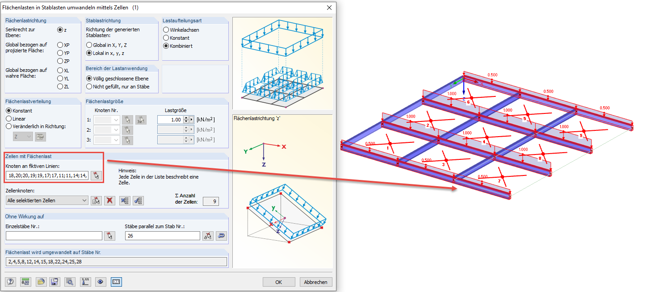Open the Knoten Nr. 1 dropdown
The height and width of the screenshot is (292, 647).
click(x=116, y=120)
